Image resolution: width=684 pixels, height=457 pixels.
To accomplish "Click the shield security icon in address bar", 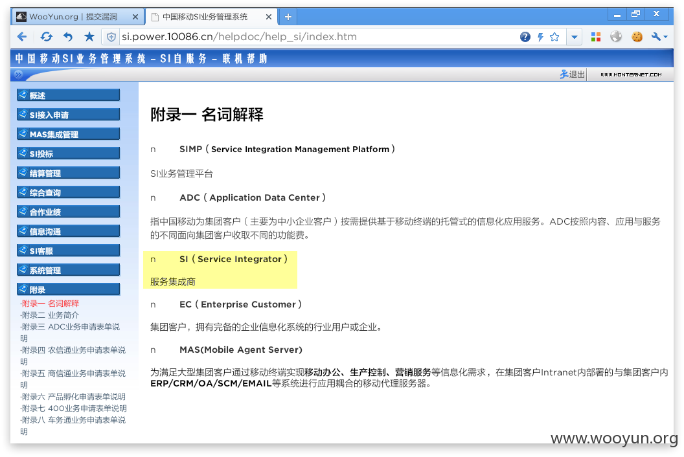I will point(111,37).
